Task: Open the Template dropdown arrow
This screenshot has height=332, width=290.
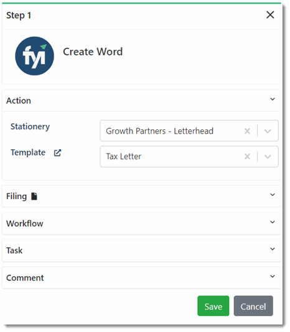Action: [268, 157]
